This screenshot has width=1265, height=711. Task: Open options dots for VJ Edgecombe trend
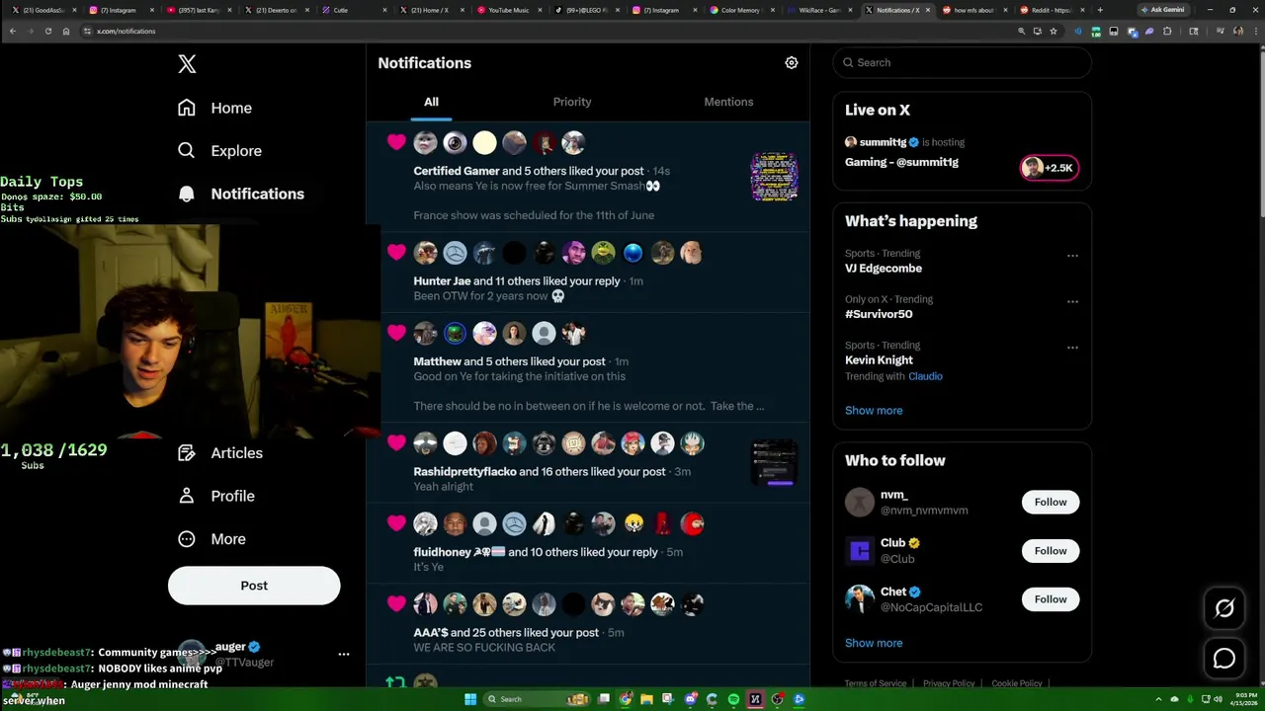(x=1072, y=256)
